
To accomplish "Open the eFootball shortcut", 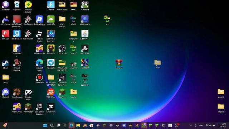I will pos(85,64).
